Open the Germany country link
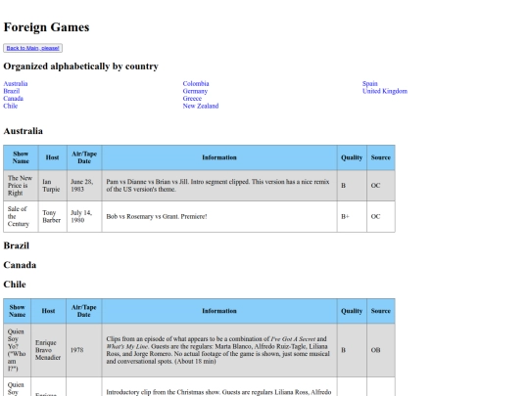 pos(195,91)
